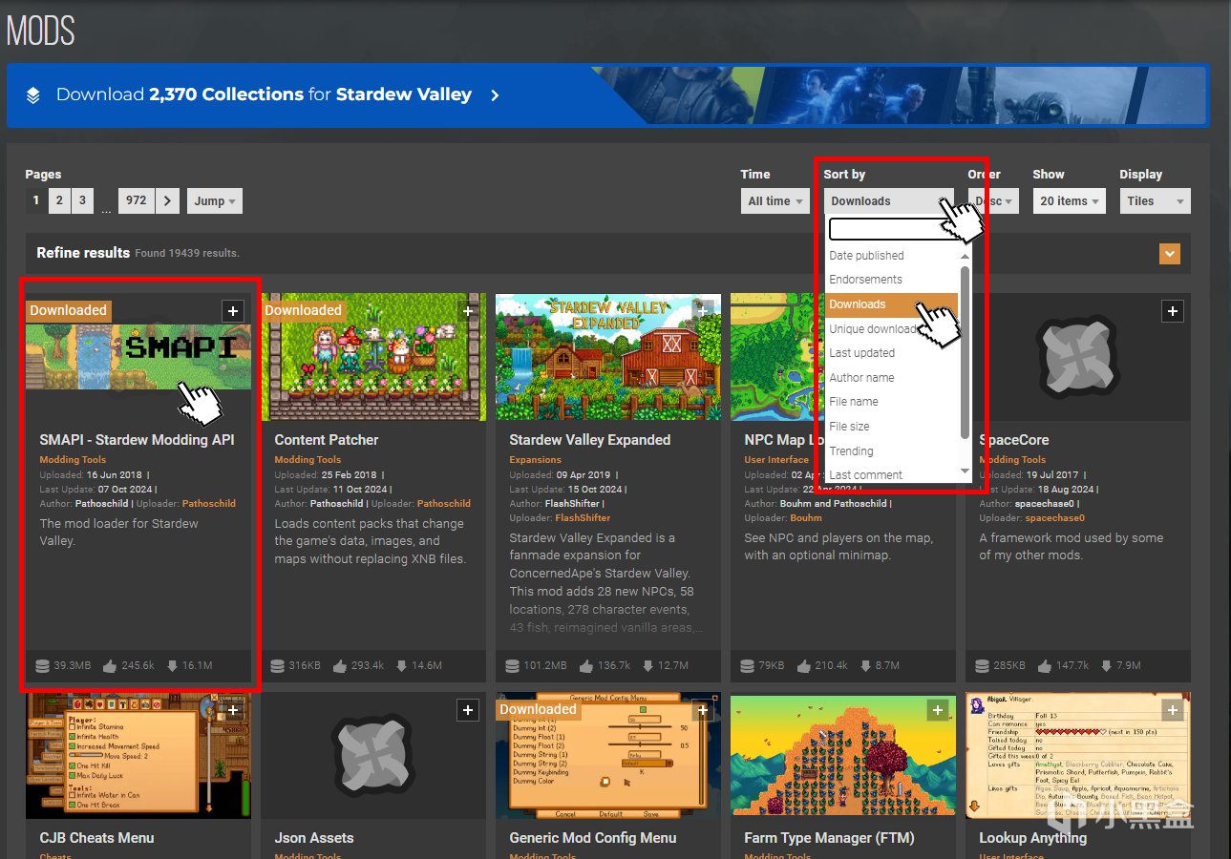Click the scroll-down arrow of the sort list

pos(965,471)
